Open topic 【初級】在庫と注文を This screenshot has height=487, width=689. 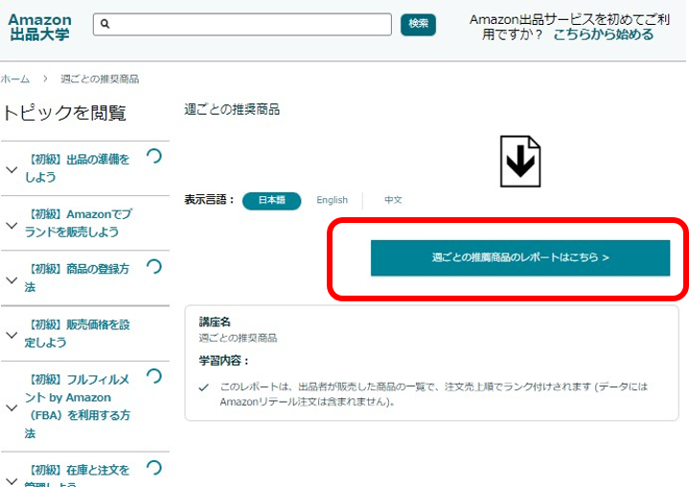point(78,476)
